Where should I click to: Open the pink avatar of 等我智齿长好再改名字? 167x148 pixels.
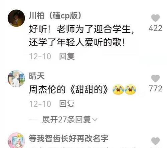[16, 140]
